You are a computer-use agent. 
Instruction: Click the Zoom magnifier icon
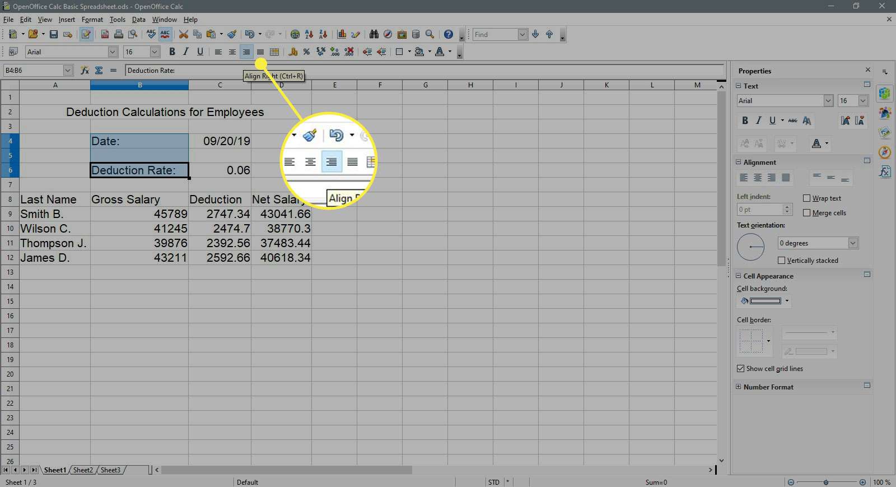click(x=430, y=34)
